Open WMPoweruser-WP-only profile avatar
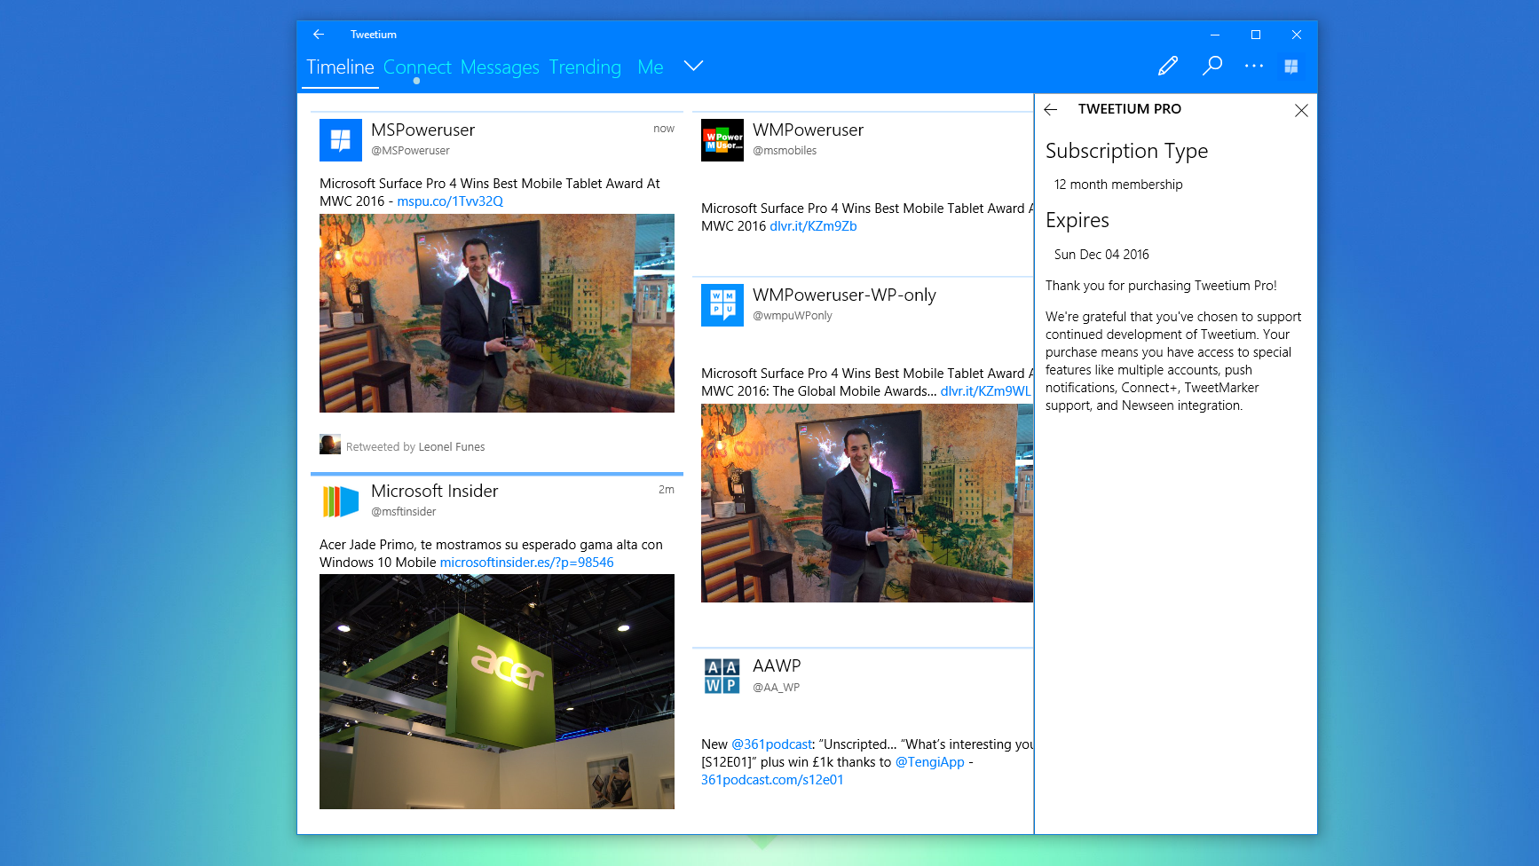The image size is (1539, 866). pyautogui.click(x=722, y=305)
